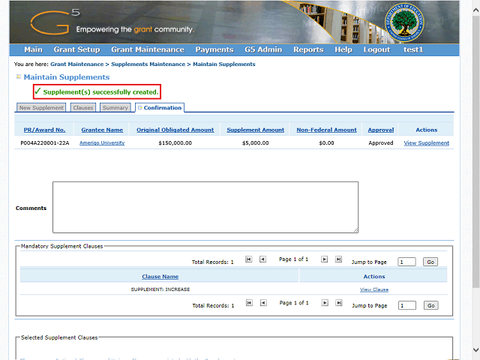Sort by Grantee Name column

pyautogui.click(x=102, y=130)
